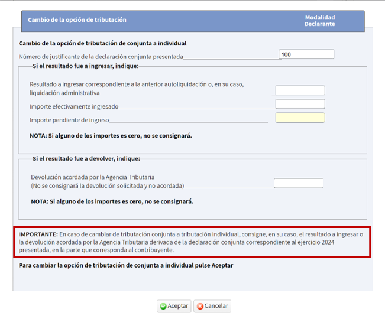This screenshot has width=385, height=316.
Task: Click the Número de justificante label text
Action: (101, 57)
